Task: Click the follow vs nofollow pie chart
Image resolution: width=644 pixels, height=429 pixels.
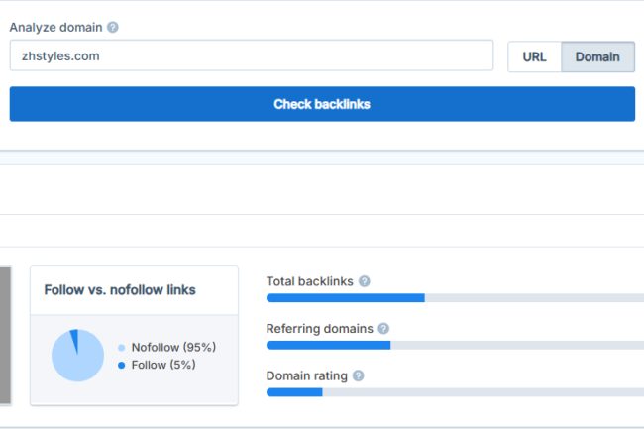Action: click(77, 356)
